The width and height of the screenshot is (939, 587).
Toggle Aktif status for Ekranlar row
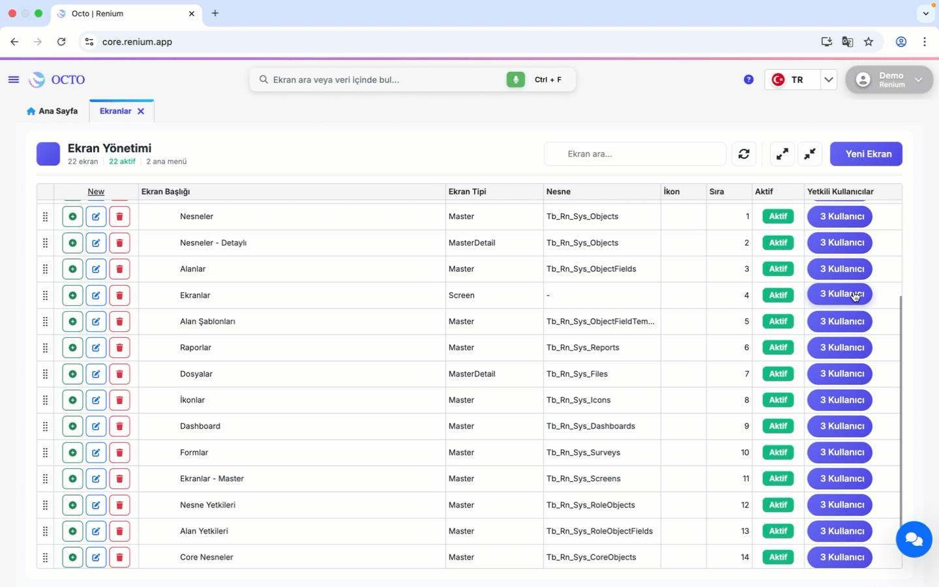(778, 295)
